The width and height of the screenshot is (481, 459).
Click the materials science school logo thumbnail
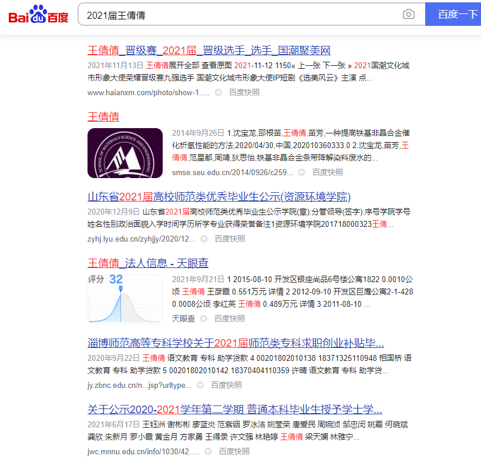(x=125, y=153)
